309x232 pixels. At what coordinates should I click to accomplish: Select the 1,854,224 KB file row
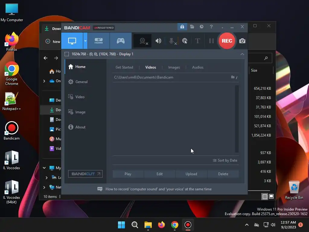261,135
